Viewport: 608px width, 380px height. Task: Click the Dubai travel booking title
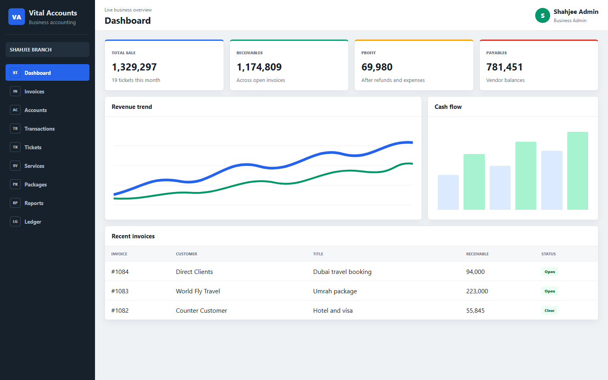[x=342, y=272]
